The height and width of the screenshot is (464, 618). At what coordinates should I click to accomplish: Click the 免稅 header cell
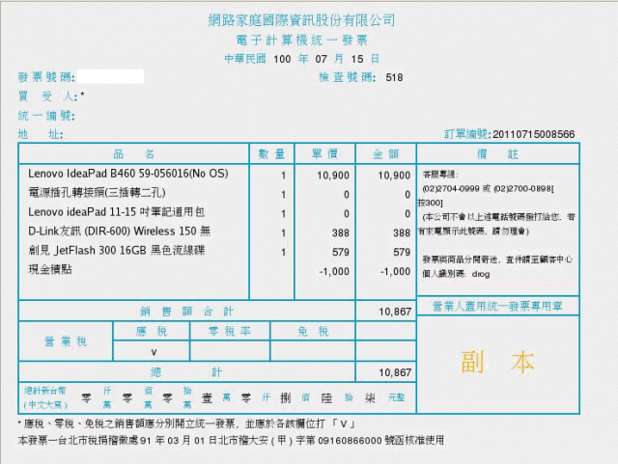tap(313, 331)
